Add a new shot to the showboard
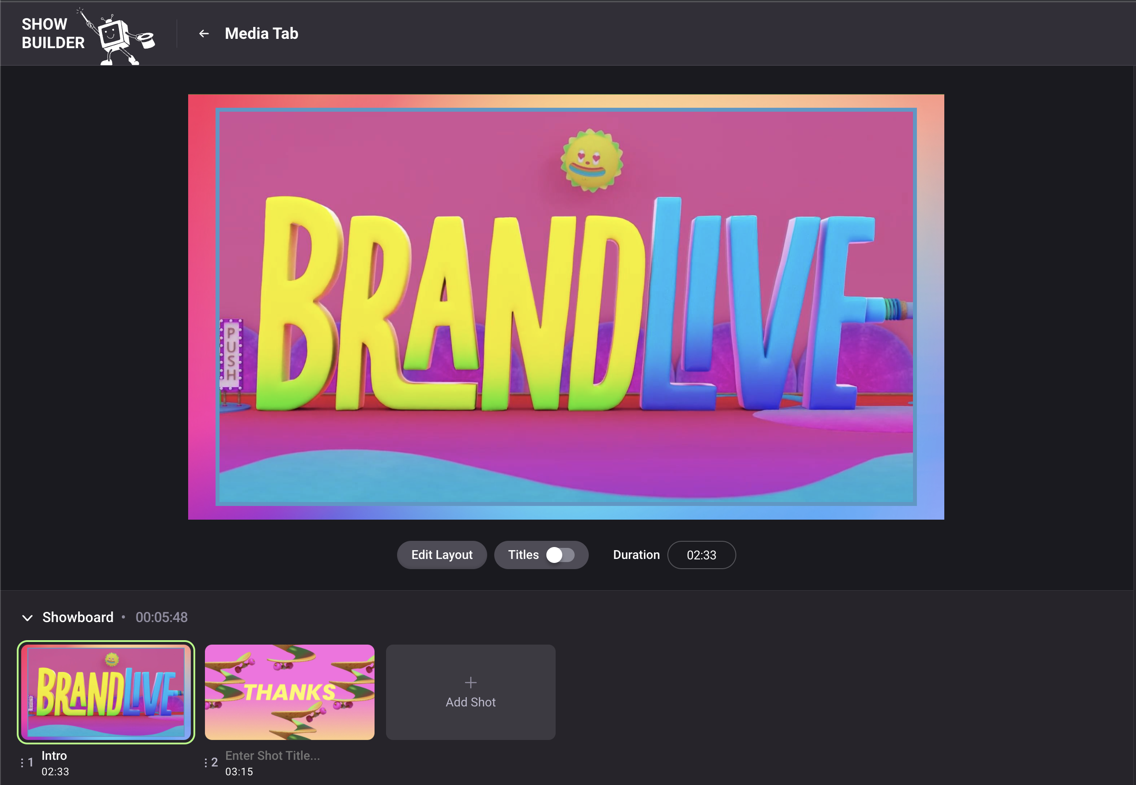 pos(470,692)
